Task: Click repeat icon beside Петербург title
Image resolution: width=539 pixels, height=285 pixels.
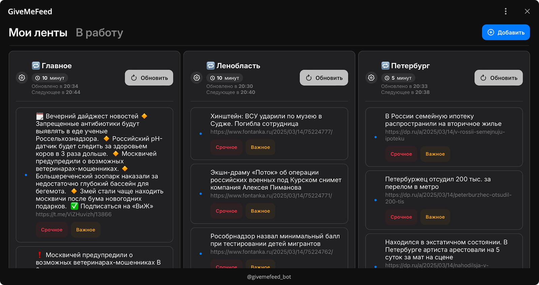Action: pos(385,66)
